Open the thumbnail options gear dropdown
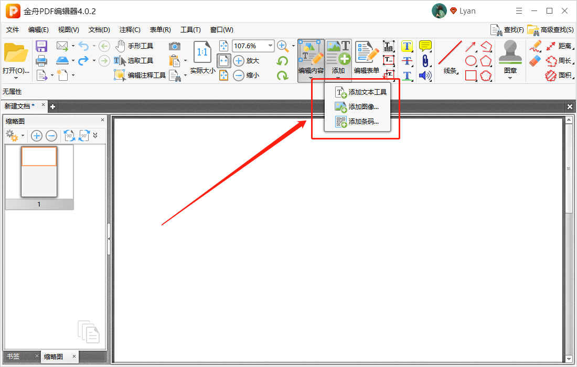This screenshot has width=577, height=367. 23,136
